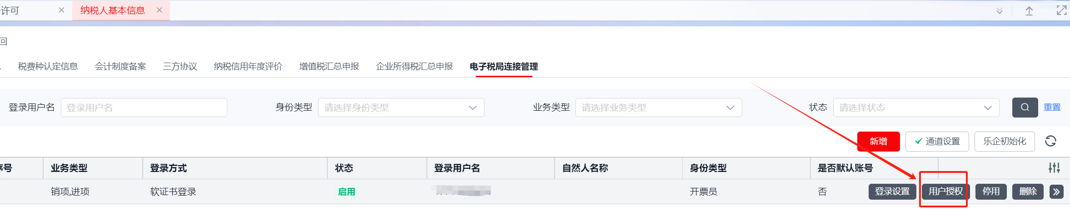Click the 停用 button in row
Screen dimensions: 1070x211
coord(991,191)
